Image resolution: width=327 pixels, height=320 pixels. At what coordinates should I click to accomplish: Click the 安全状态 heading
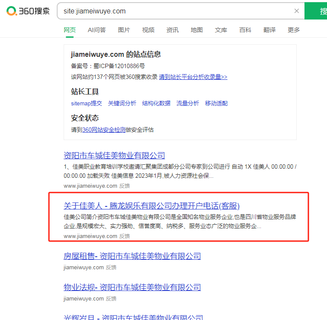(x=84, y=118)
